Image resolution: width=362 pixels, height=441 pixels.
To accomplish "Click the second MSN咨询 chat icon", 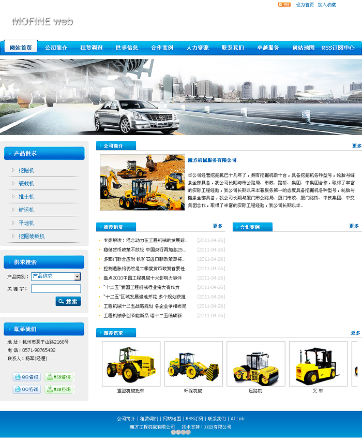I will click(x=59, y=390).
